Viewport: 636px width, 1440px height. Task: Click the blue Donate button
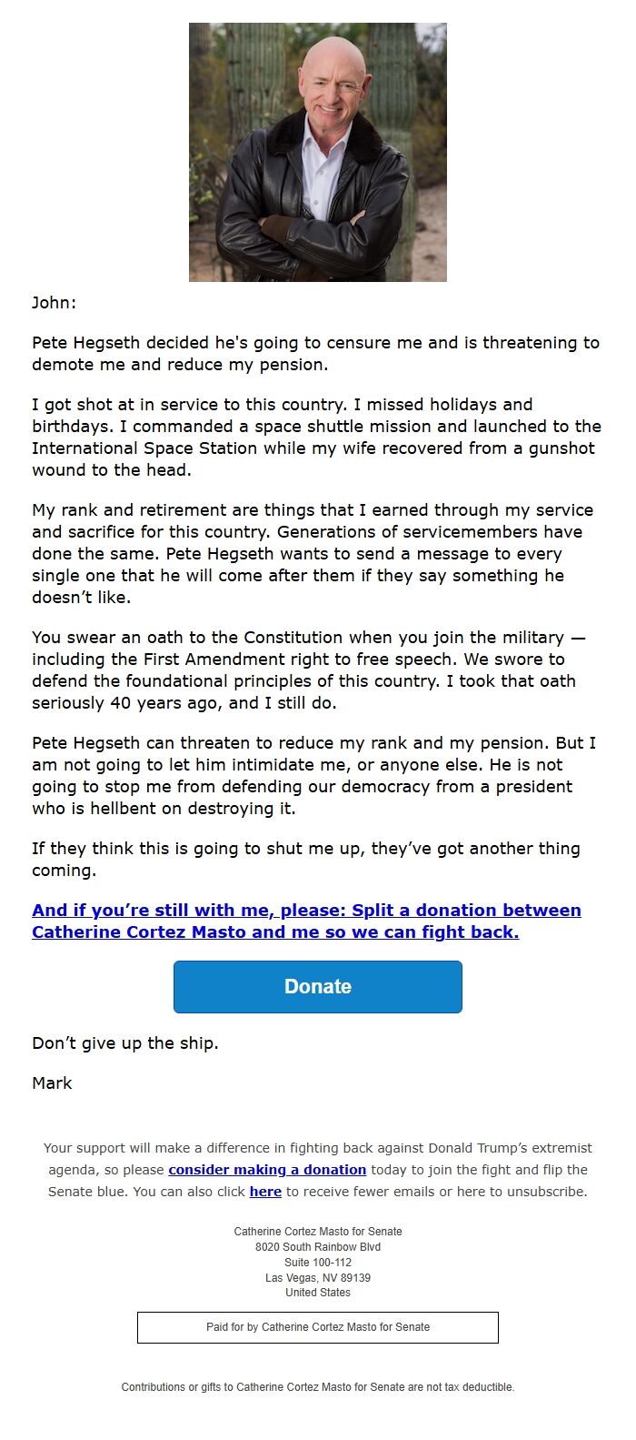click(317, 986)
